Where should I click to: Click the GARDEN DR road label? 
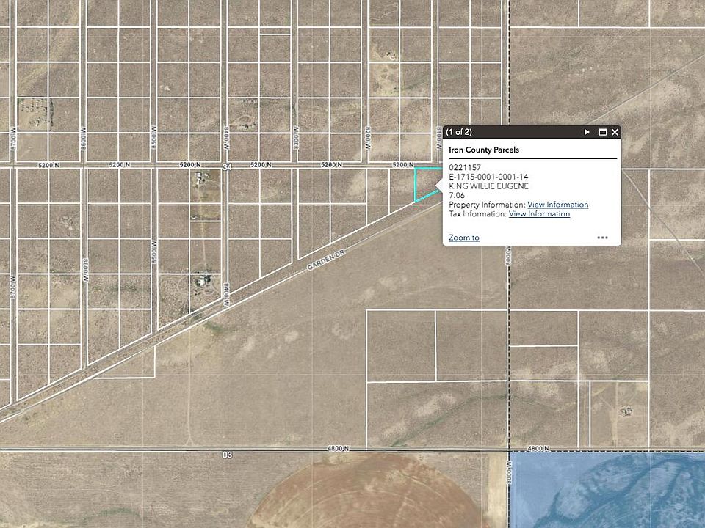326,260
